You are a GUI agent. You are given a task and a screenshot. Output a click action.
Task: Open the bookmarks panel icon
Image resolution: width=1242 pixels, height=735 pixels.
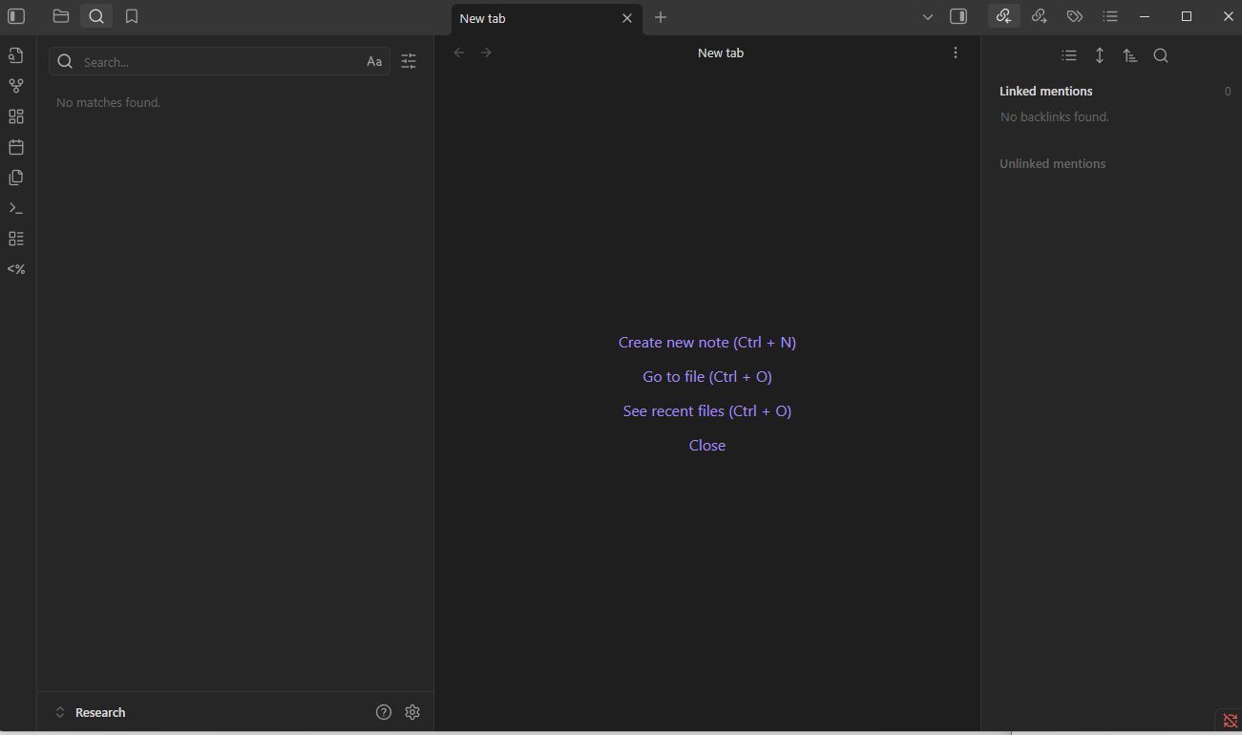pos(132,16)
